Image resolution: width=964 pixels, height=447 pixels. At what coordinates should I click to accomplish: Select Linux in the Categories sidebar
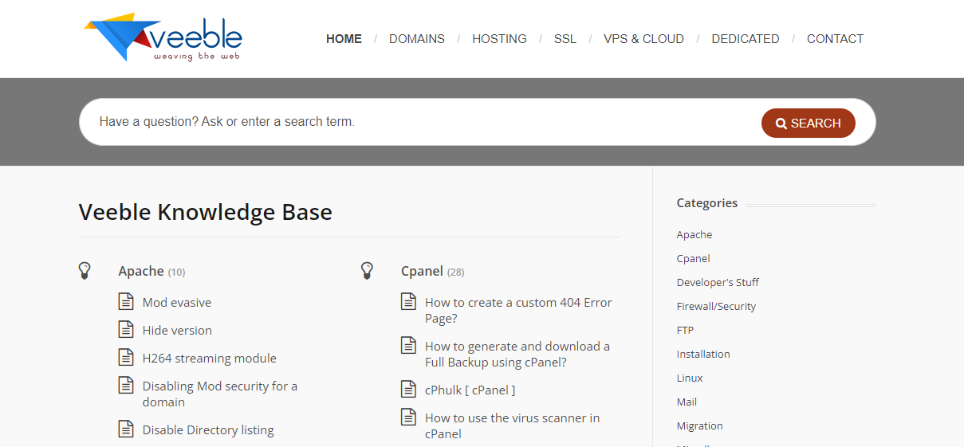pyautogui.click(x=690, y=378)
